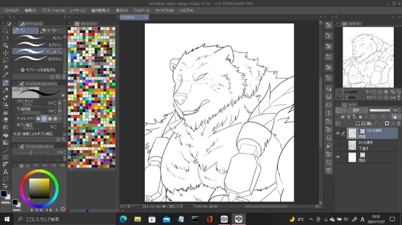
Task: Click delete sub tool trash icon
Action: coord(64,77)
